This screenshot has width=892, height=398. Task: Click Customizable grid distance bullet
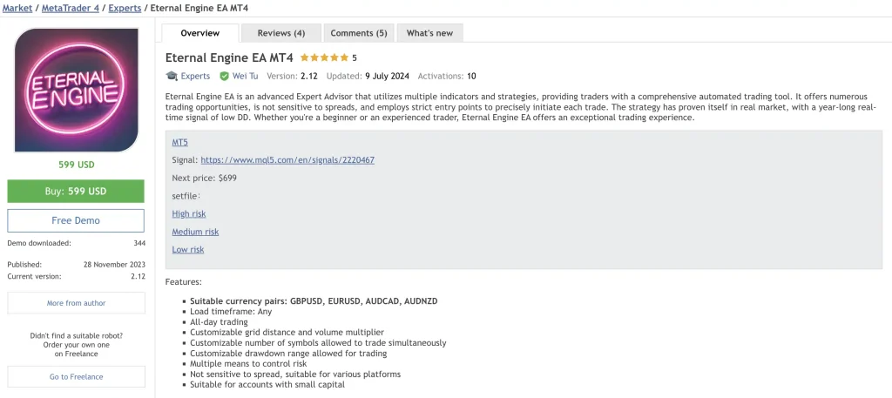pyautogui.click(x=287, y=332)
